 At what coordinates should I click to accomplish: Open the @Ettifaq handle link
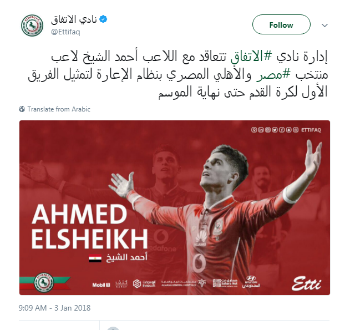tap(65, 32)
